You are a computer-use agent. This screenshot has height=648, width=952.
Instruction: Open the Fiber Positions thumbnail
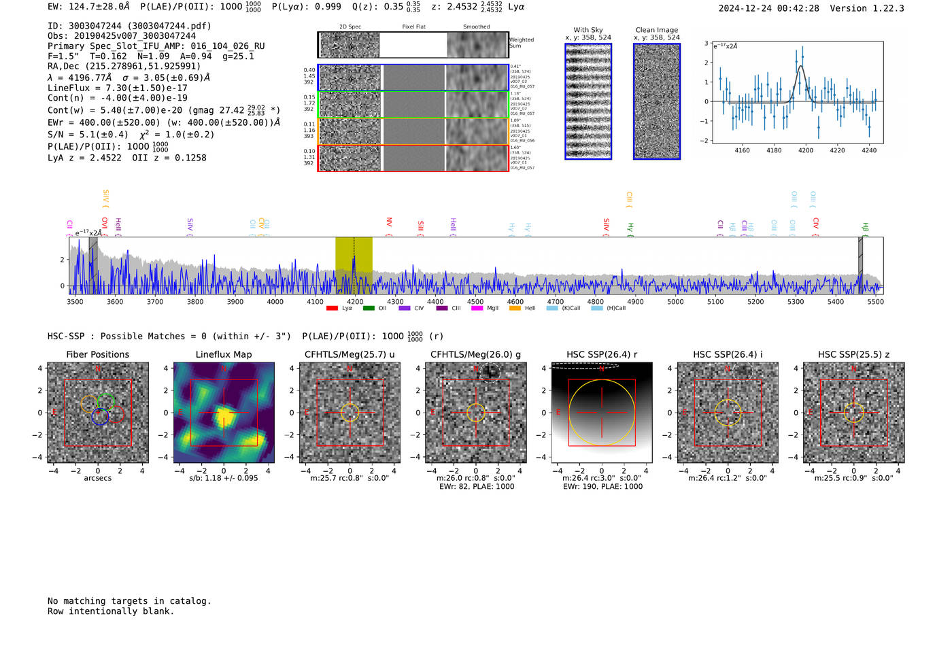98,413
